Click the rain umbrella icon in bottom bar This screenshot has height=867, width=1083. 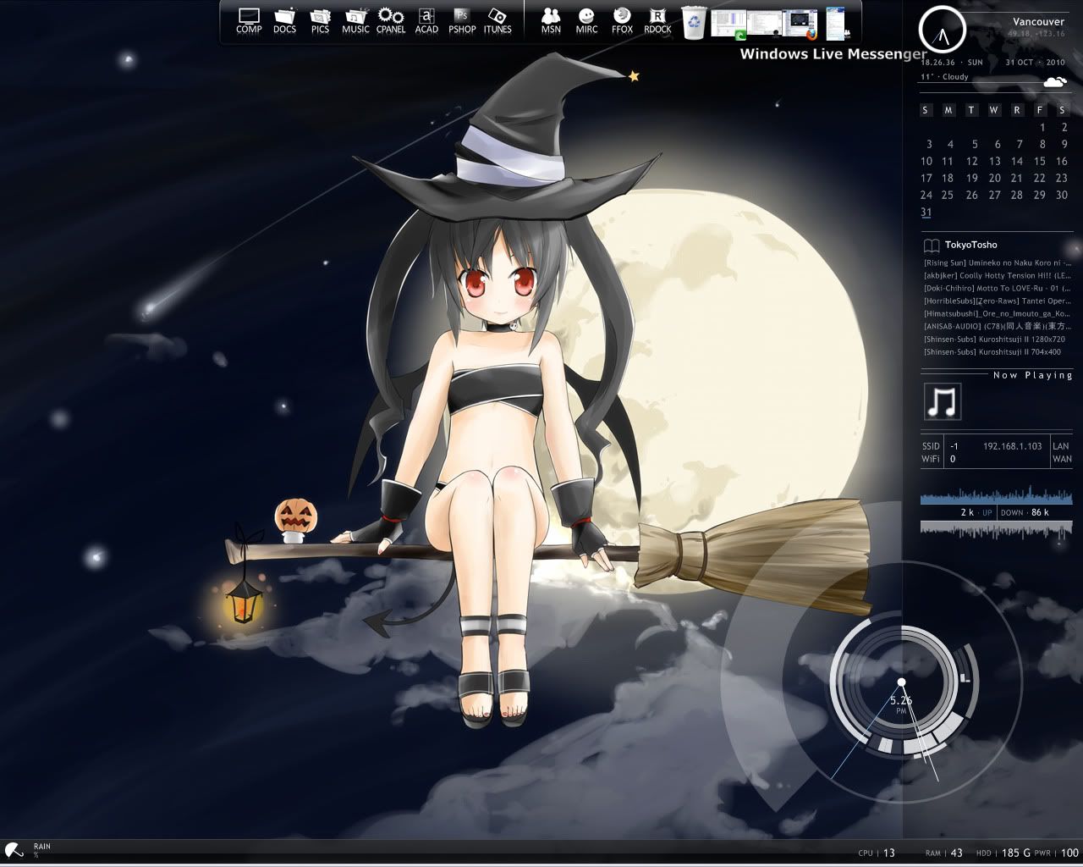point(14,851)
